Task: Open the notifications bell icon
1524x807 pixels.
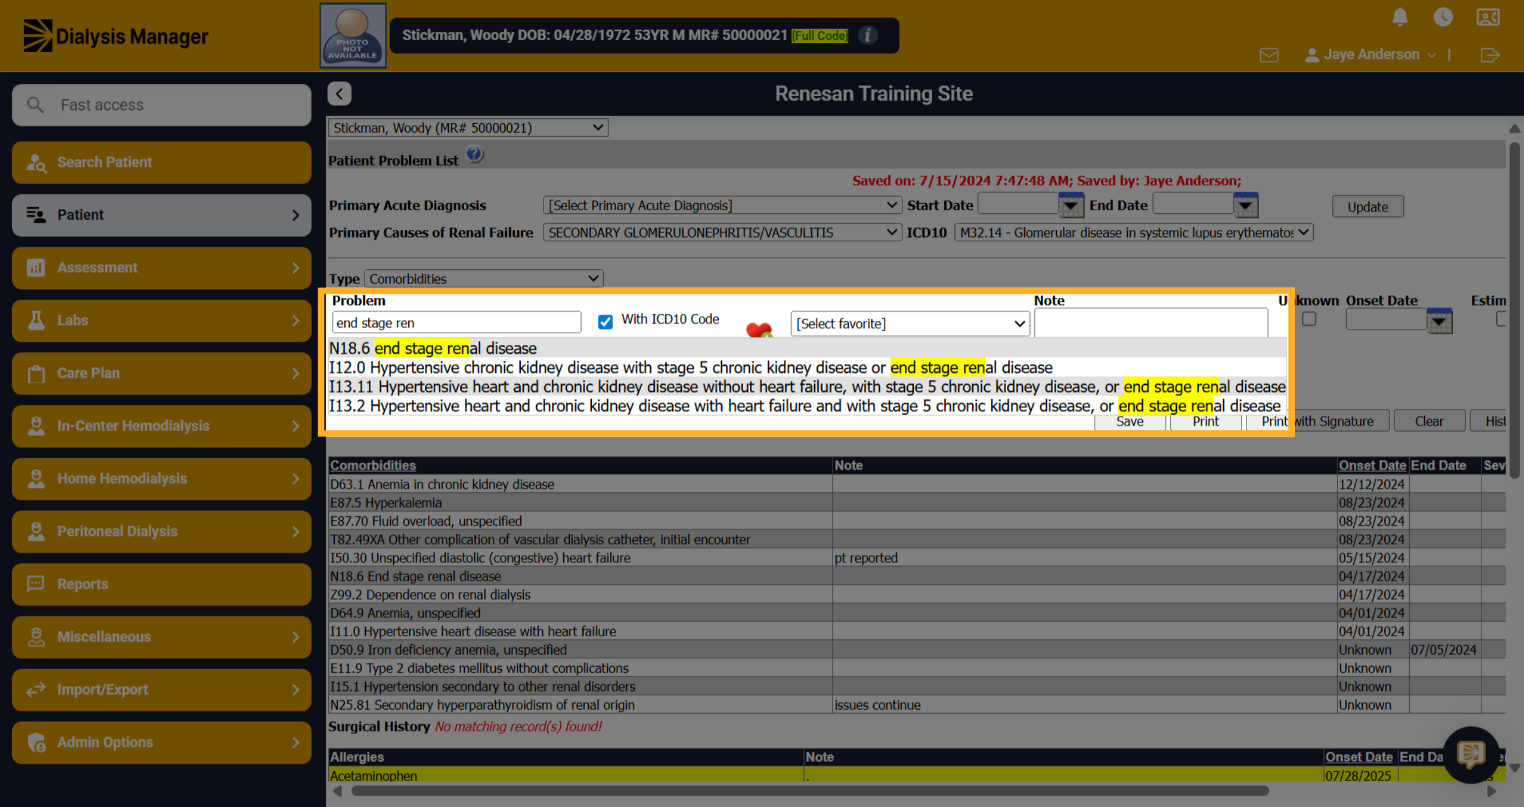Action: click(1400, 17)
